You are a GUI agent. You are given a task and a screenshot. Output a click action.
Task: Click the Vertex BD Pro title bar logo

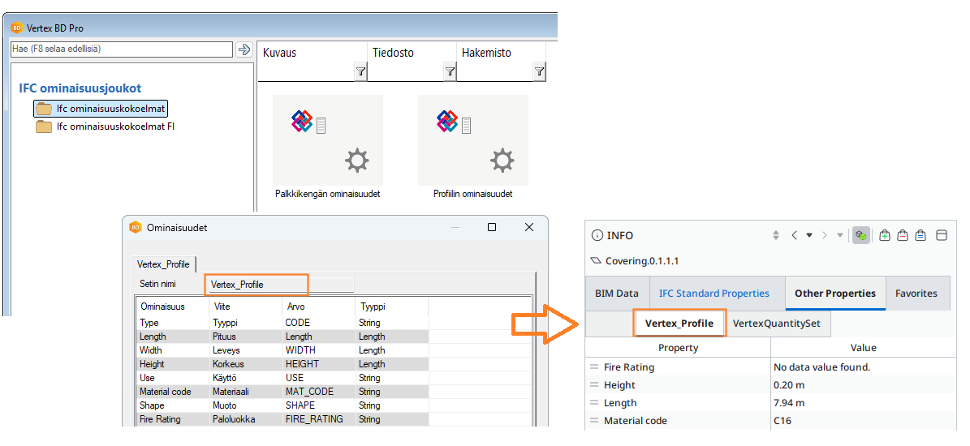point(17,28)
